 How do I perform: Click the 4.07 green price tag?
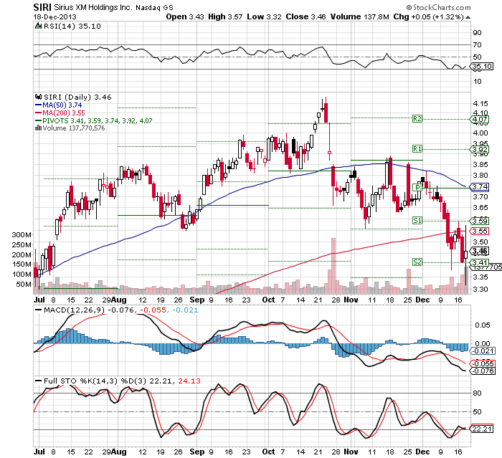click(480, 120)
